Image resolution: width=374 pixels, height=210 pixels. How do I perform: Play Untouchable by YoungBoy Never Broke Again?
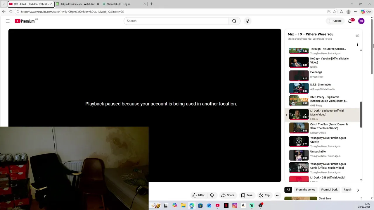click(322, 155)
